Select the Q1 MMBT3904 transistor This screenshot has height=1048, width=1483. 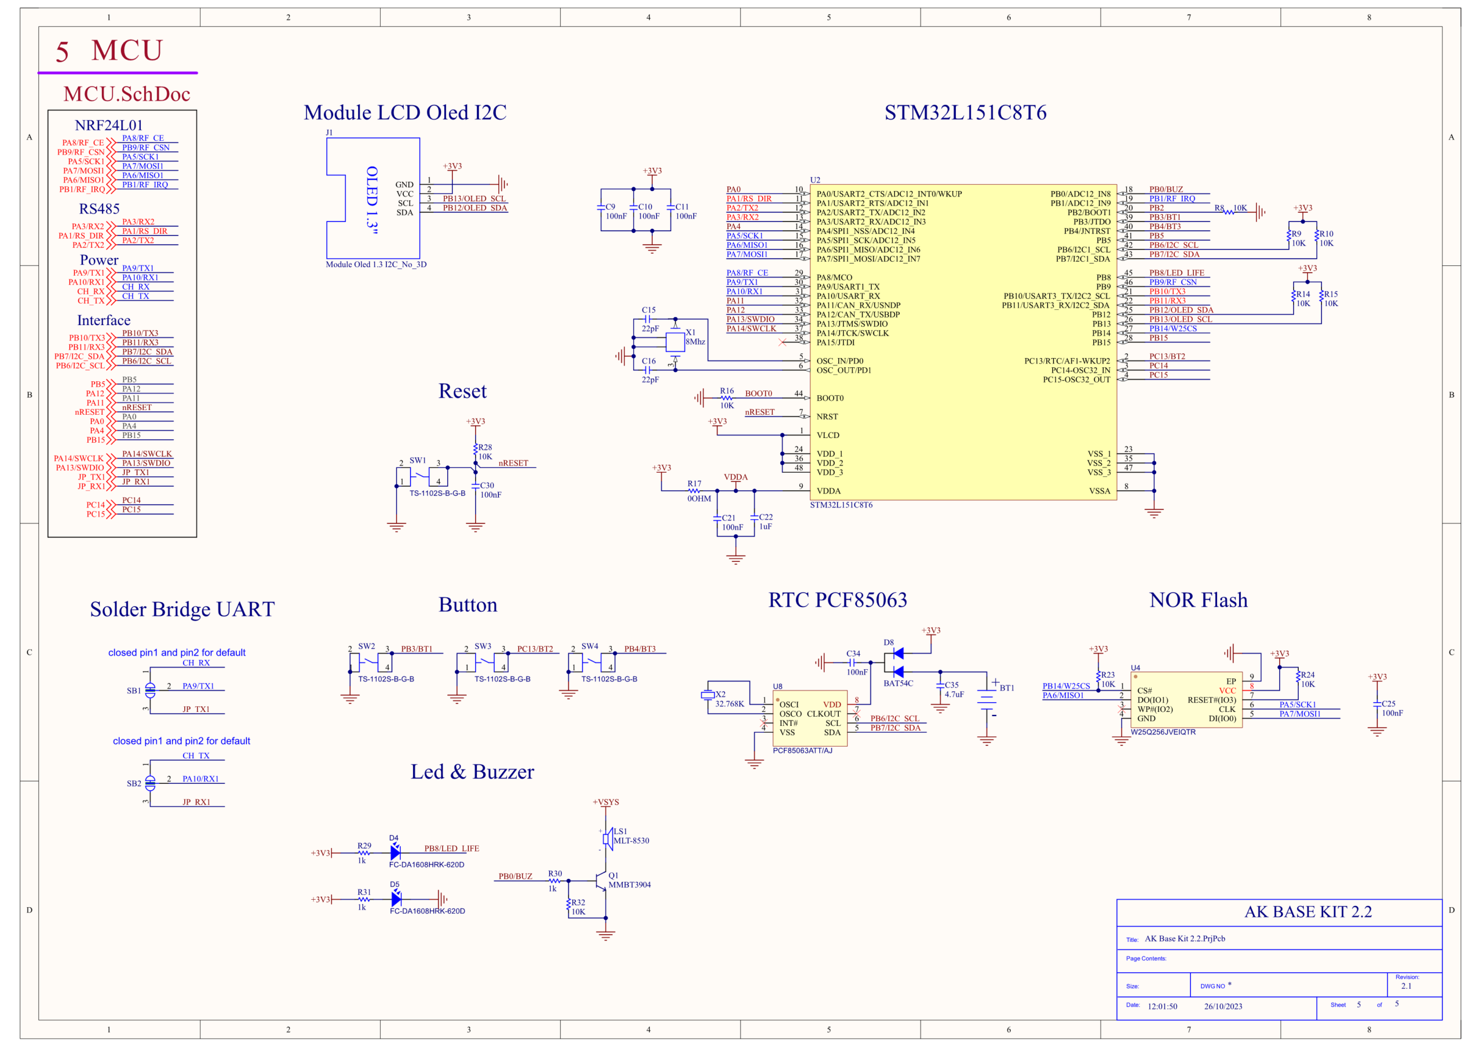coord(602,881)
